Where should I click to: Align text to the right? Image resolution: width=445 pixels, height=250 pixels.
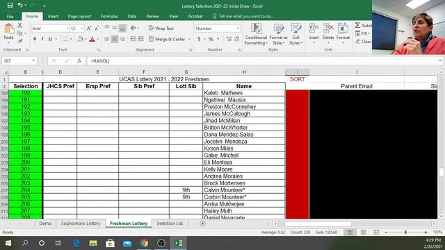coord(122,39)
